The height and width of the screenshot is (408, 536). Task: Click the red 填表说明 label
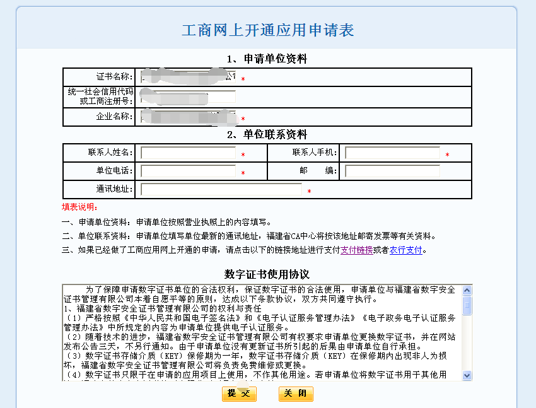point(79,207)
